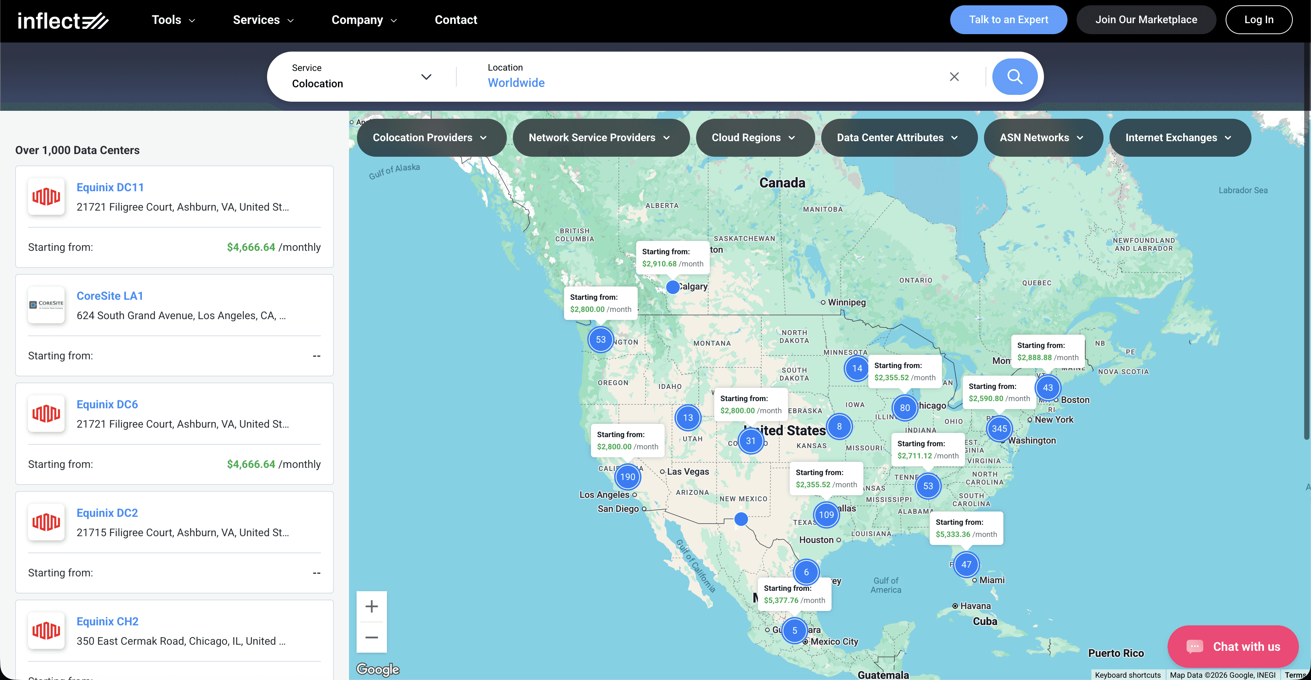Click the CoreSite logo on the LA1 card

pyautogui.click(x=46, y=305)
